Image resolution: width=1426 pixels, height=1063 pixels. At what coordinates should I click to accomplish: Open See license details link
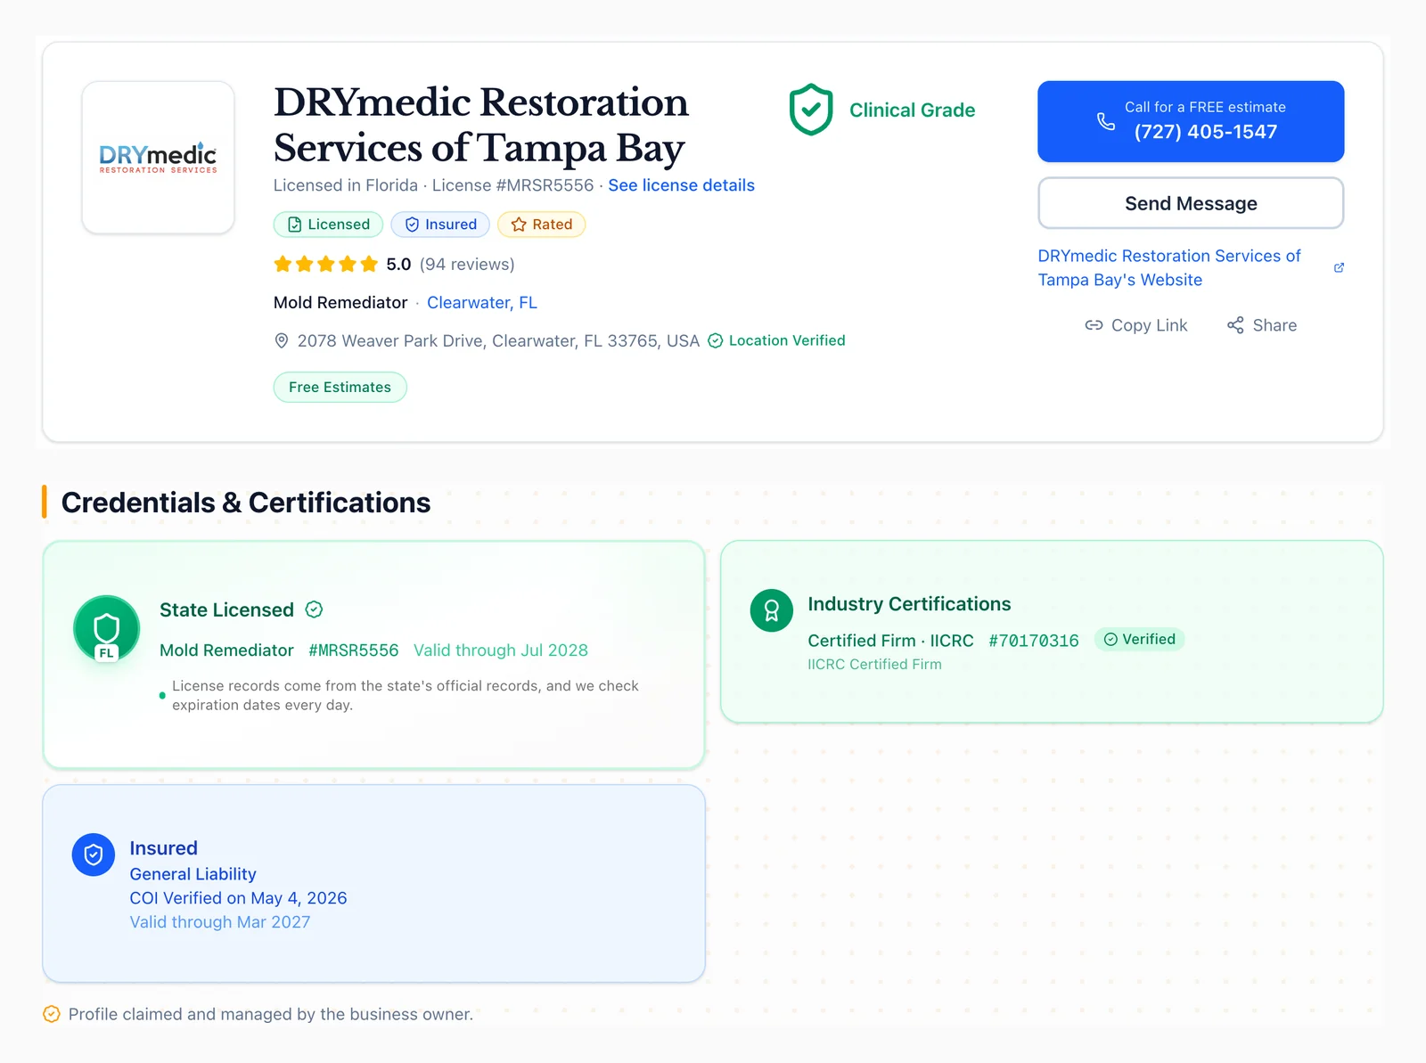(681, 185)
